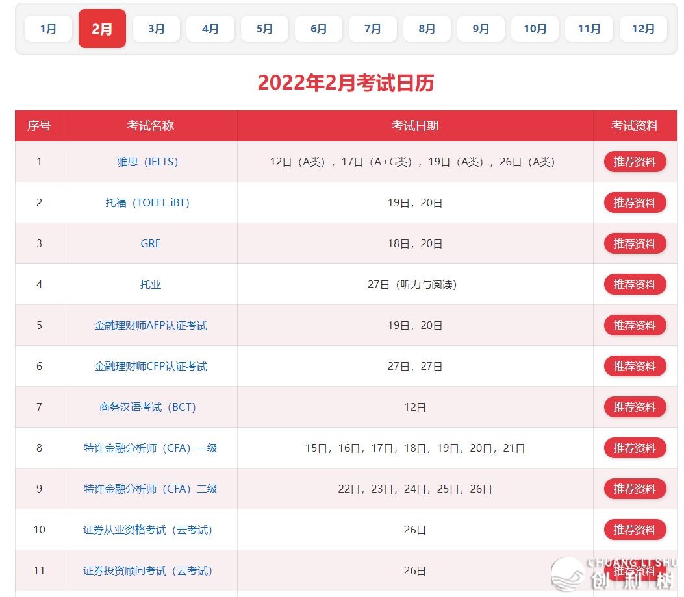Open 证券投资顾问考试（云考试）link
The image size is (684, 597).
(x=148, y=571)
